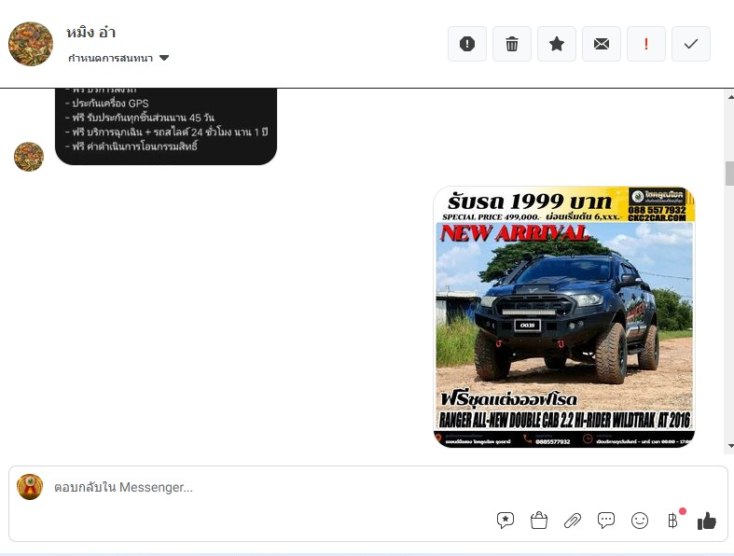Click the หมิง อำ contact name
This screenshot has width=734, height=556.
pos(91,33)
